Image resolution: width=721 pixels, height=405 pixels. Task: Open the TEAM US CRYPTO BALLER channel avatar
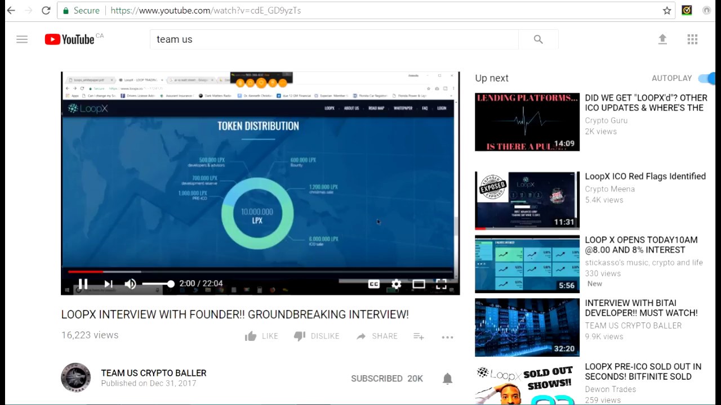point(75,377)
